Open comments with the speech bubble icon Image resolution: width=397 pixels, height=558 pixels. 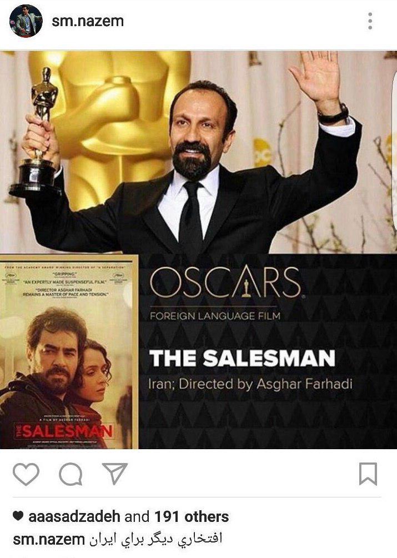pos(71,474)
